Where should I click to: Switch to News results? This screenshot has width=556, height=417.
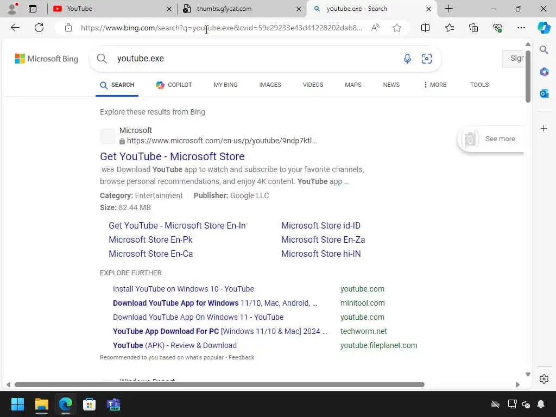coord(391,85)
